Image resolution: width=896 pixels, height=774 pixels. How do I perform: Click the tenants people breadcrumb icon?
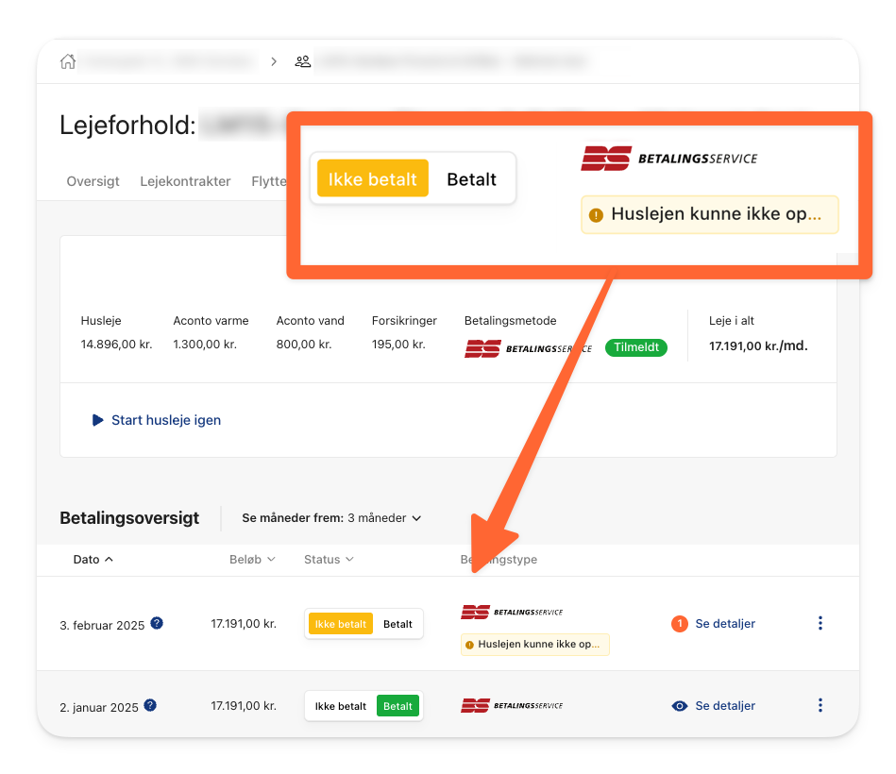point(303,61)
